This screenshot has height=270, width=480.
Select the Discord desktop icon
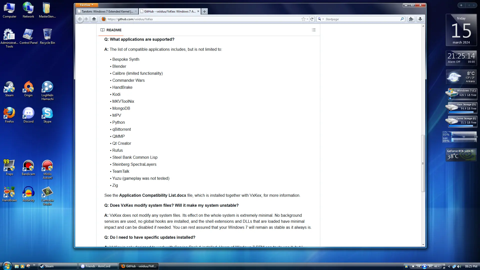pos(28,115)
